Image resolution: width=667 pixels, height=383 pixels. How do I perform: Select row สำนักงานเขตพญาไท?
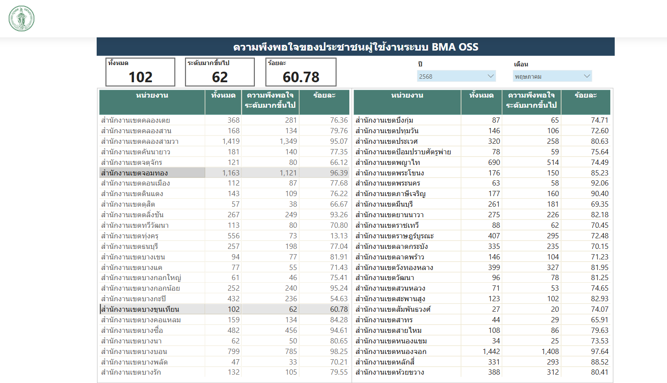pos(482,162)
